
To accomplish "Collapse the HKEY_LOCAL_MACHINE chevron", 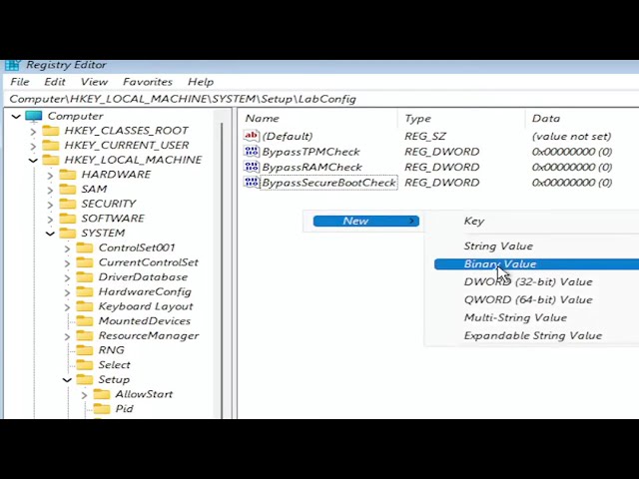I will [33, 161].
